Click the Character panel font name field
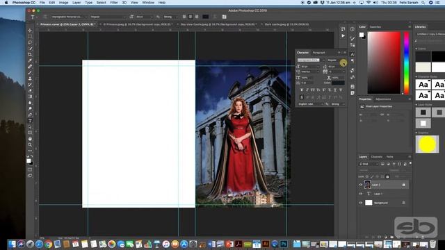This screenshot has height=250, width=445. (x=309, y=60)
